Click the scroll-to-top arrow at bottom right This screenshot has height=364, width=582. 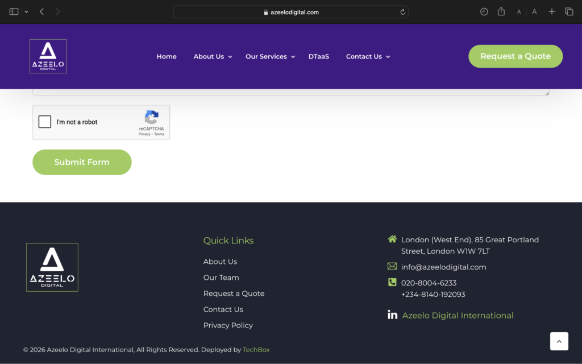pyautogui.click(x=559, y=341)
